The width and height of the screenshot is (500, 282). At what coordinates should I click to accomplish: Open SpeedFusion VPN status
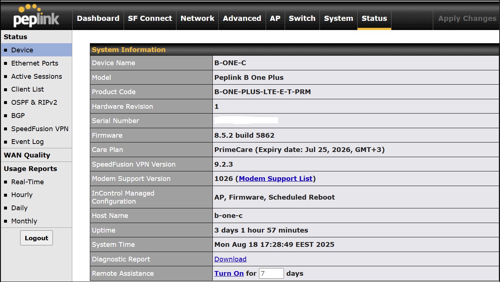(x=40, y=129)
